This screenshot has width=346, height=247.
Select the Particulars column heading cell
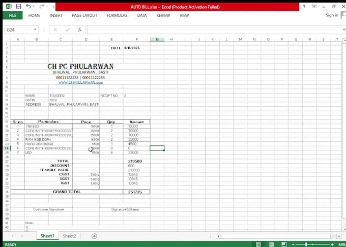coord(48,121)
